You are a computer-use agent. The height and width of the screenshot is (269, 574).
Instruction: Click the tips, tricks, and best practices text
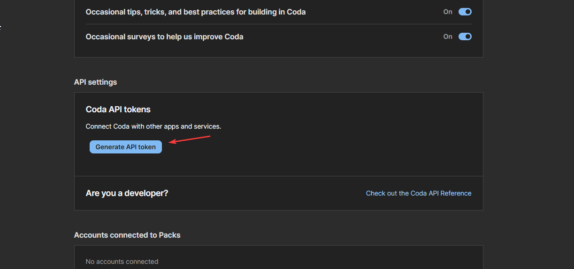[195, 12]
